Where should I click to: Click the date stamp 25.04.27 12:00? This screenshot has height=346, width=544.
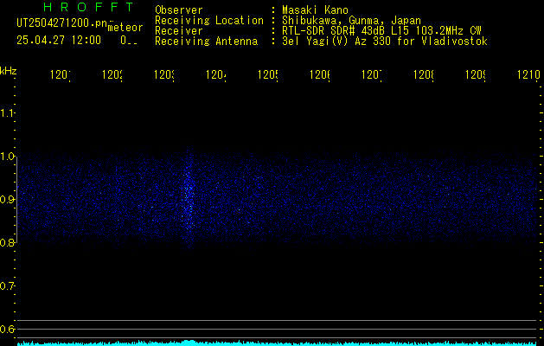59,41
